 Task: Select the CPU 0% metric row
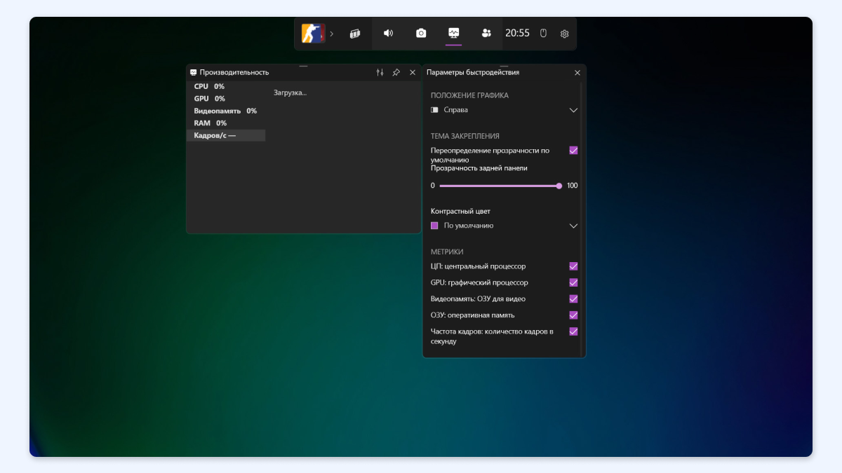(x=226, y=86)
